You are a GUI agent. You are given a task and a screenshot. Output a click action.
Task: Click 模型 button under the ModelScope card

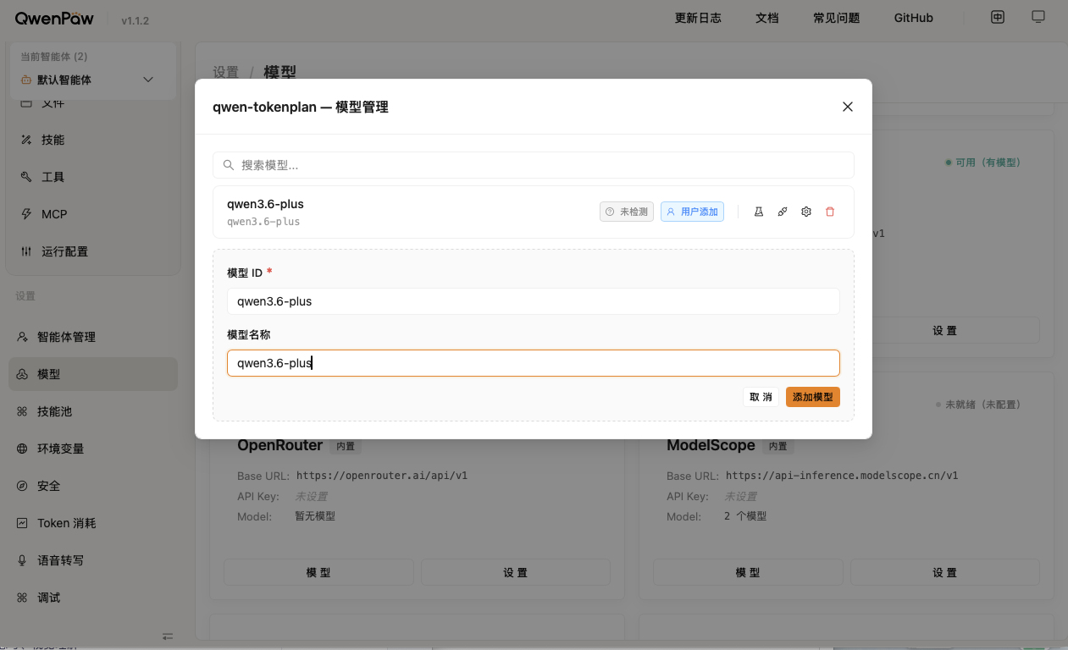[x=748, y=573]
